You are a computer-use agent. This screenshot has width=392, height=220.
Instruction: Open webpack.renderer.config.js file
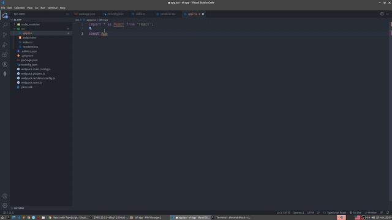pyautogui.click(x=41, y=78)
